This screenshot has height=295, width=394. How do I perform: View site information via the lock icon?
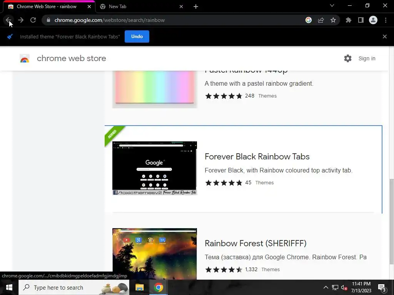point(48,20)
